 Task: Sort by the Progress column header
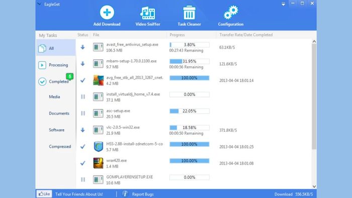tap(177, 35)
